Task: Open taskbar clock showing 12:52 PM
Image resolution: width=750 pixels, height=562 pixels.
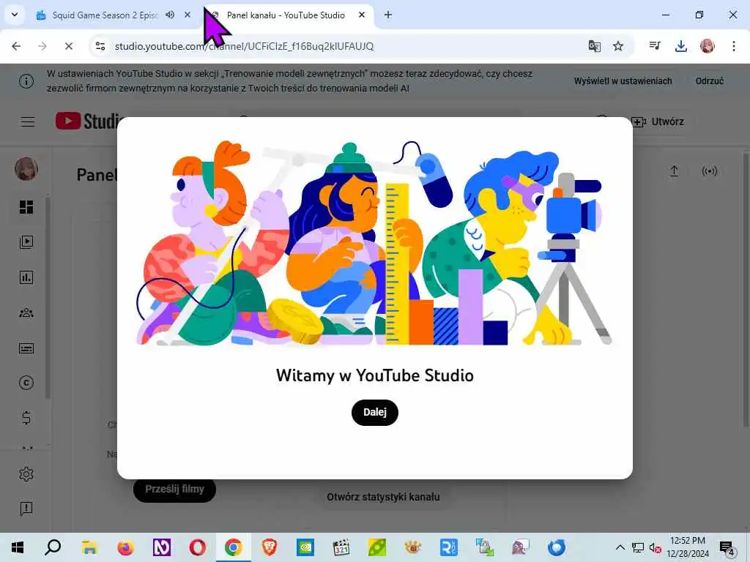Action: 687,547
